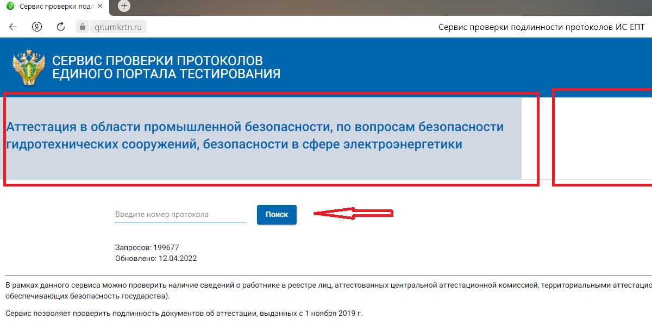Screen dimensions: 652x336
Task: Click the Аттестация в области промышленной heading
Action: tap(255, 135)
